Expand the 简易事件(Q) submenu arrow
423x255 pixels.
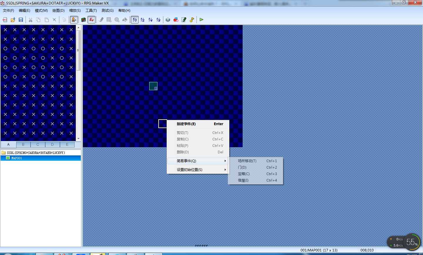[225, 161]
